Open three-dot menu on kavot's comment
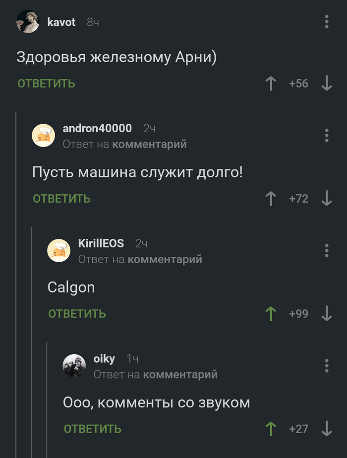347x458 pixels. pos(327,22)
